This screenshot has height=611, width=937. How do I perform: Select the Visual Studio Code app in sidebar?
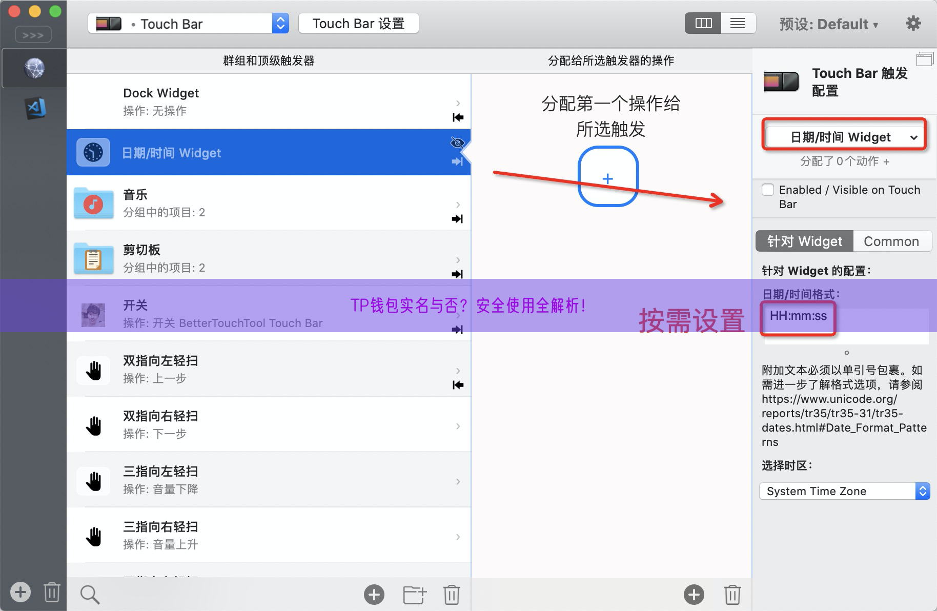click(35, 108)
